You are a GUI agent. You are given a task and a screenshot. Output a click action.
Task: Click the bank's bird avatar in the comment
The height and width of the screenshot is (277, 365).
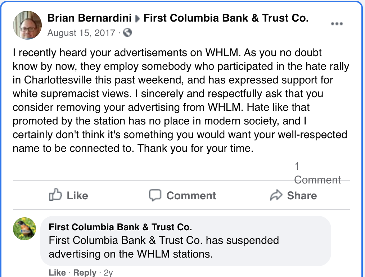pos(24,229)
